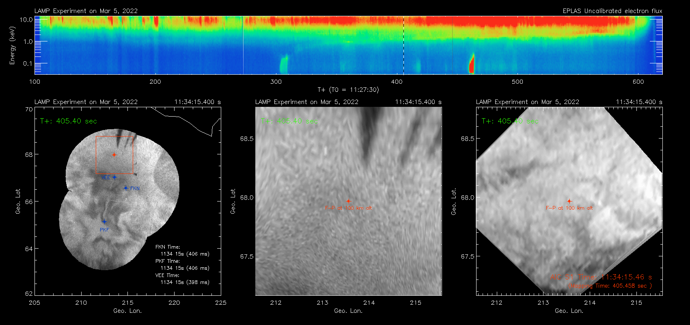Click the red F-P marker in the right panel
The height and width of the screenshot is (325, 690).
569,201
